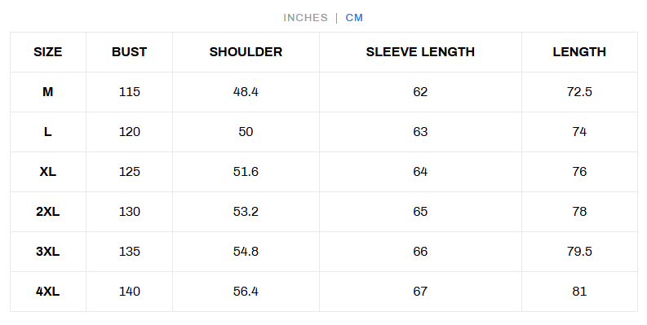Click the bust value 115
The width and height of the screenshot is (647, 325).
[x=130, y=92]
